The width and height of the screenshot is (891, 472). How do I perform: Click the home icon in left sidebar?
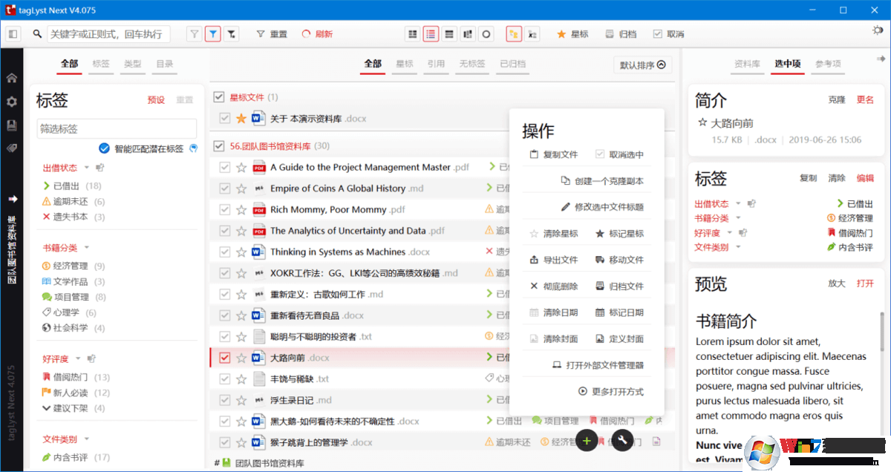pos(12,78)
